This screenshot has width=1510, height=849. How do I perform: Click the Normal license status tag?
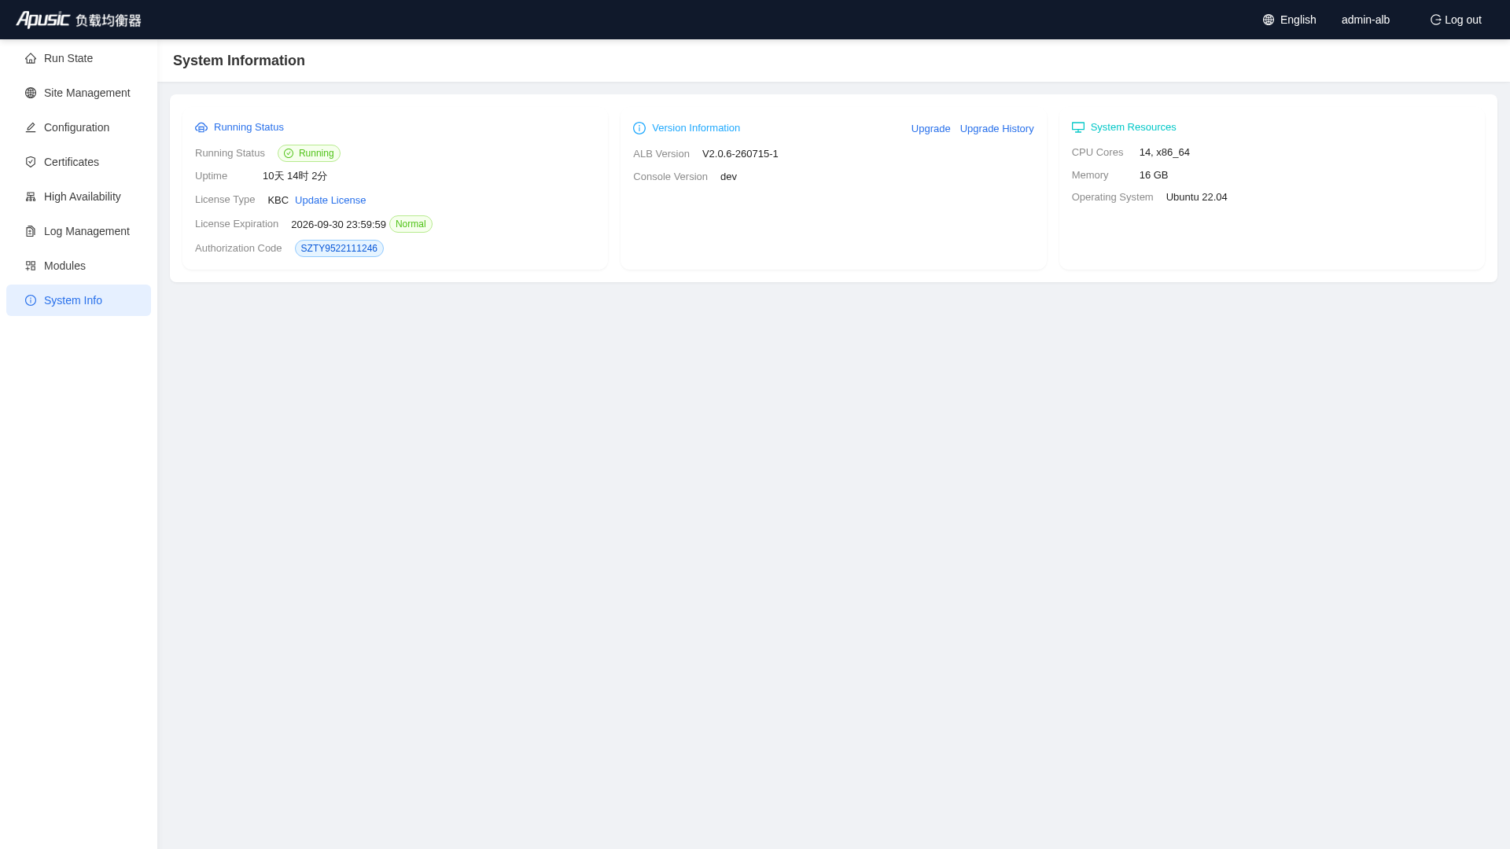pyautogui.click(x=411, y=224)
